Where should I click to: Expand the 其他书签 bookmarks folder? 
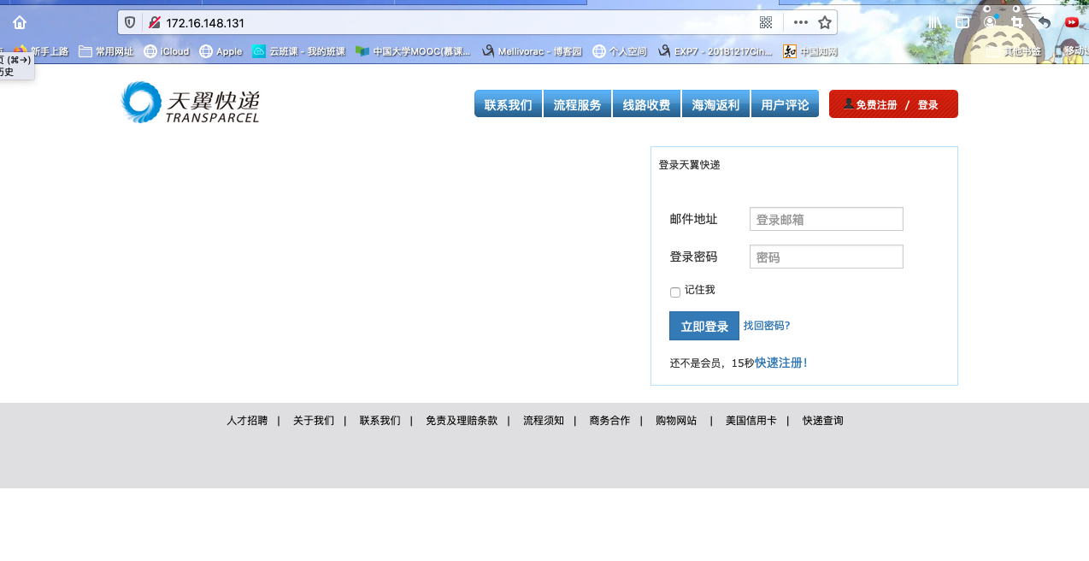point(1014,51)
